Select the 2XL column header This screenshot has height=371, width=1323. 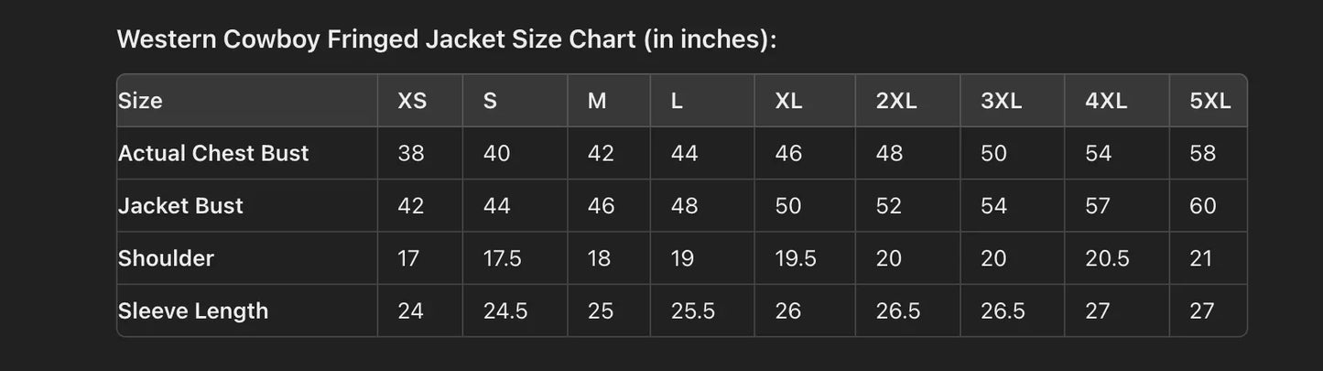click(895, 101)
